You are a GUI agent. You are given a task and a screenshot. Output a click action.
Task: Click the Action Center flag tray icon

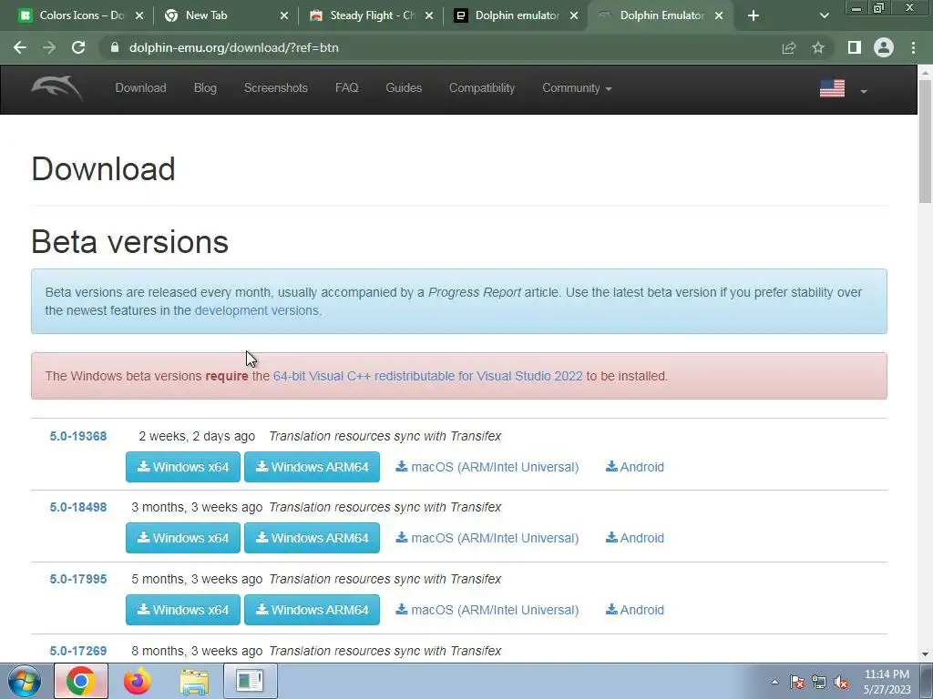pyautogui.click(x=796, y=683)
